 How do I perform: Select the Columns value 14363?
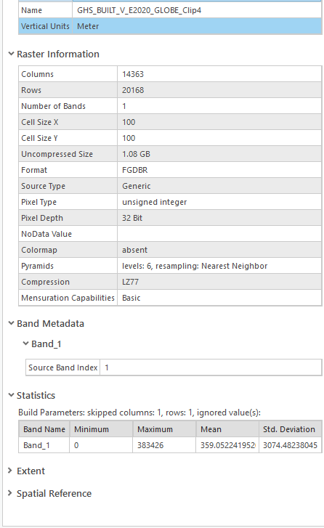(x=219, y=74)
